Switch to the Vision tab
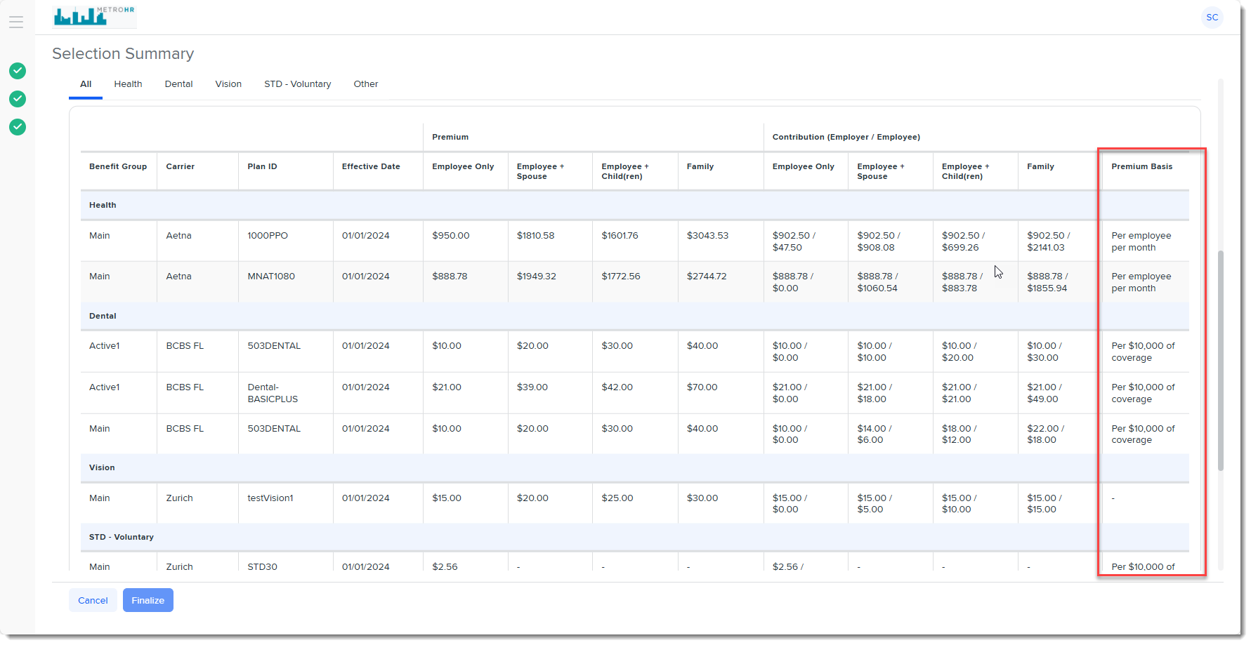 pyautogui.click(x=228, y=84)
